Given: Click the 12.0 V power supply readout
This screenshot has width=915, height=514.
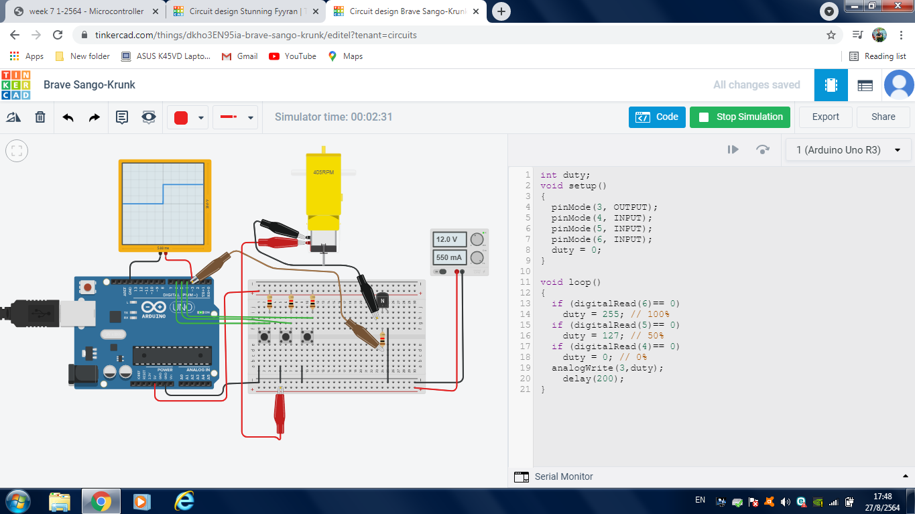Looking at the screenshot, I should [x=450, y=239].
